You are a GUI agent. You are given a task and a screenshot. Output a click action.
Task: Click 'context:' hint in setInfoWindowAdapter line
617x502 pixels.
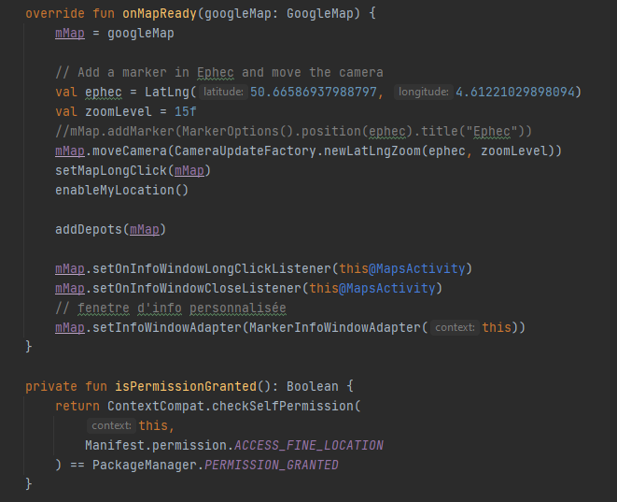pos(455,328)
